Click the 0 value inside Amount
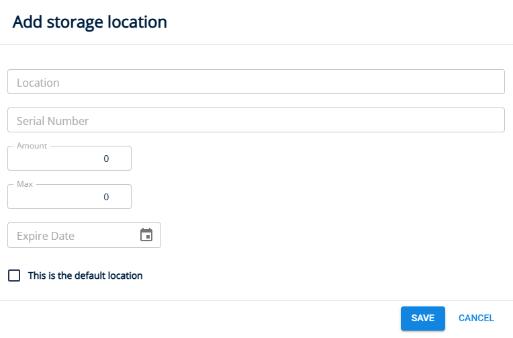Viewport: 513px width, 338px height. 106,159
